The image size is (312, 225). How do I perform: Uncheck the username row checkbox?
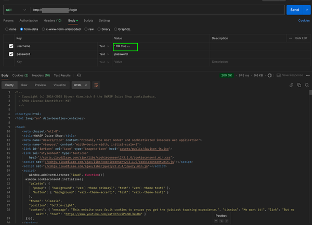click(11, 46)
